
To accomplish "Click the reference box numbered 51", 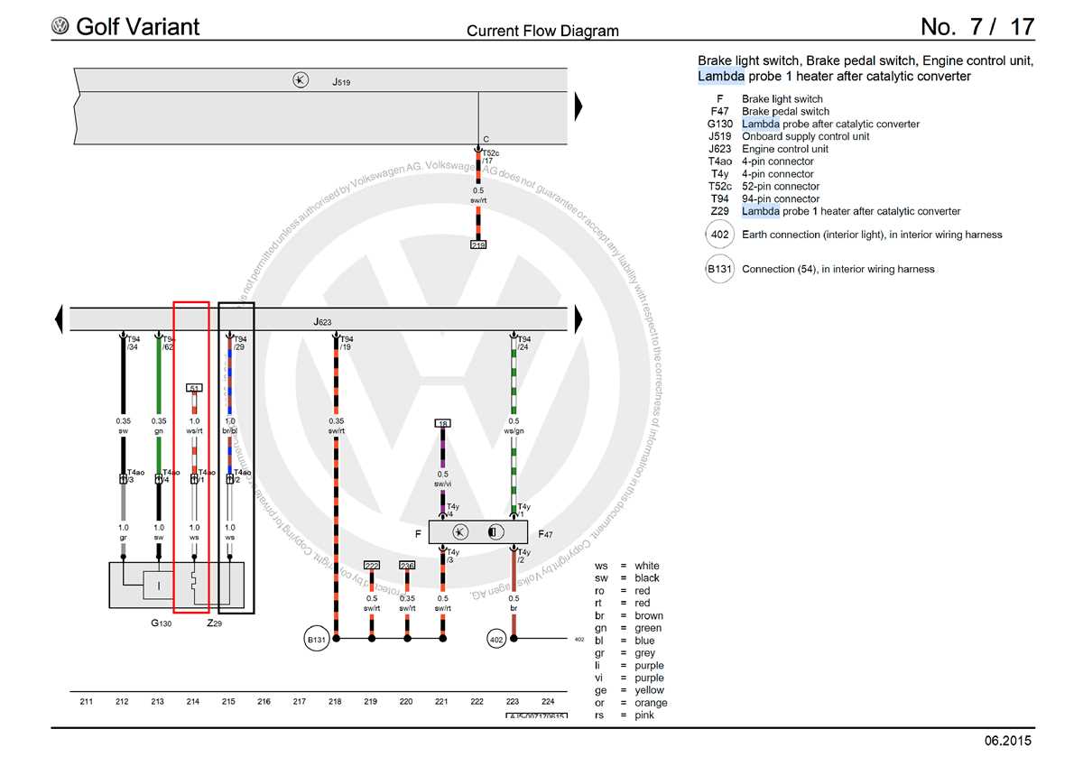I will pos(194,387).
